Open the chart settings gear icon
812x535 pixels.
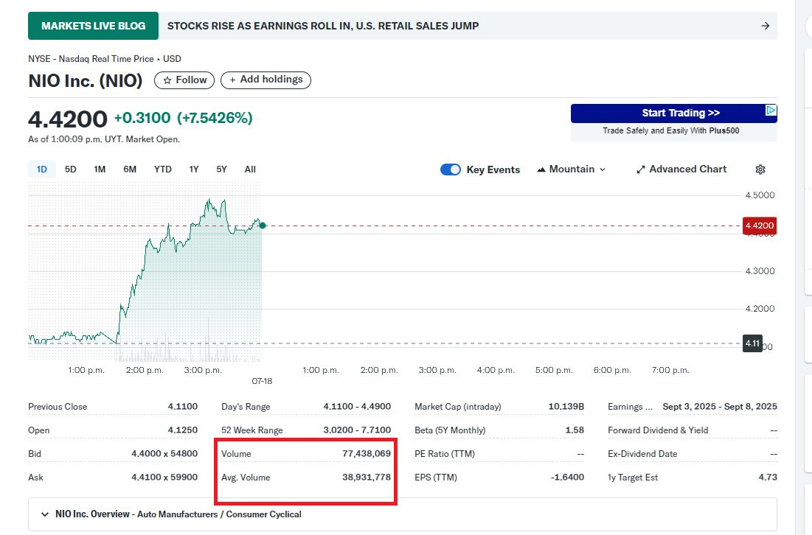pos(760,169)
